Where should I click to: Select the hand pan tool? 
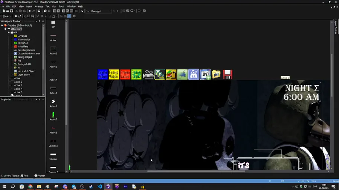(15, 16)
